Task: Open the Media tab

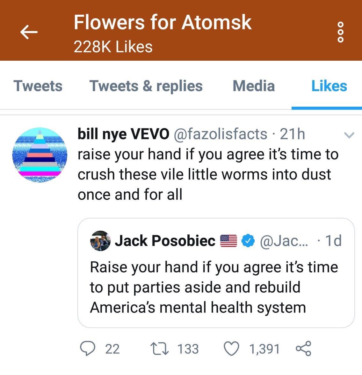Action: [x=254, y=86]
